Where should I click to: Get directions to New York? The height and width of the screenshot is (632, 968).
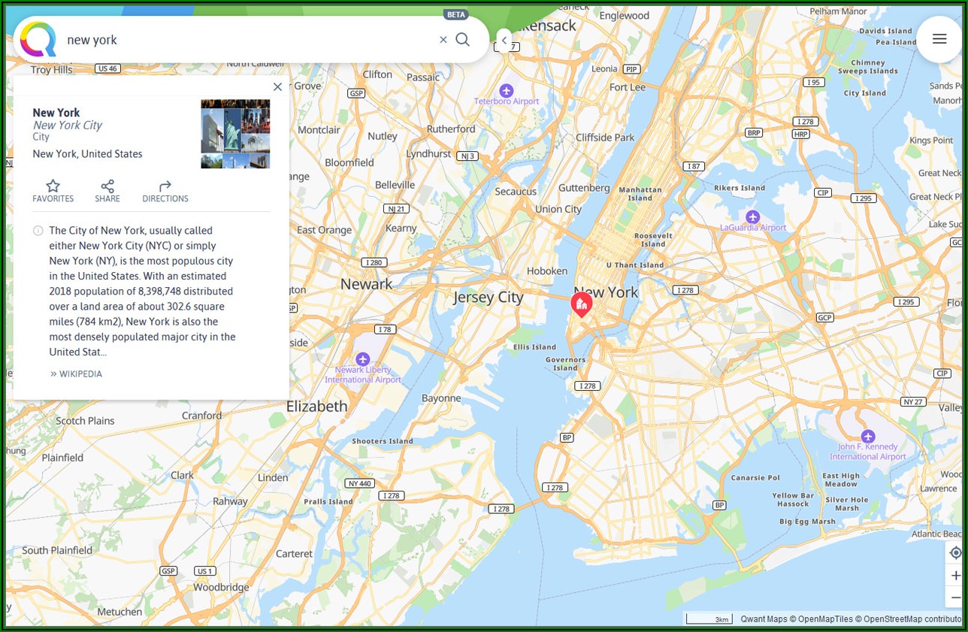[165, 191]
